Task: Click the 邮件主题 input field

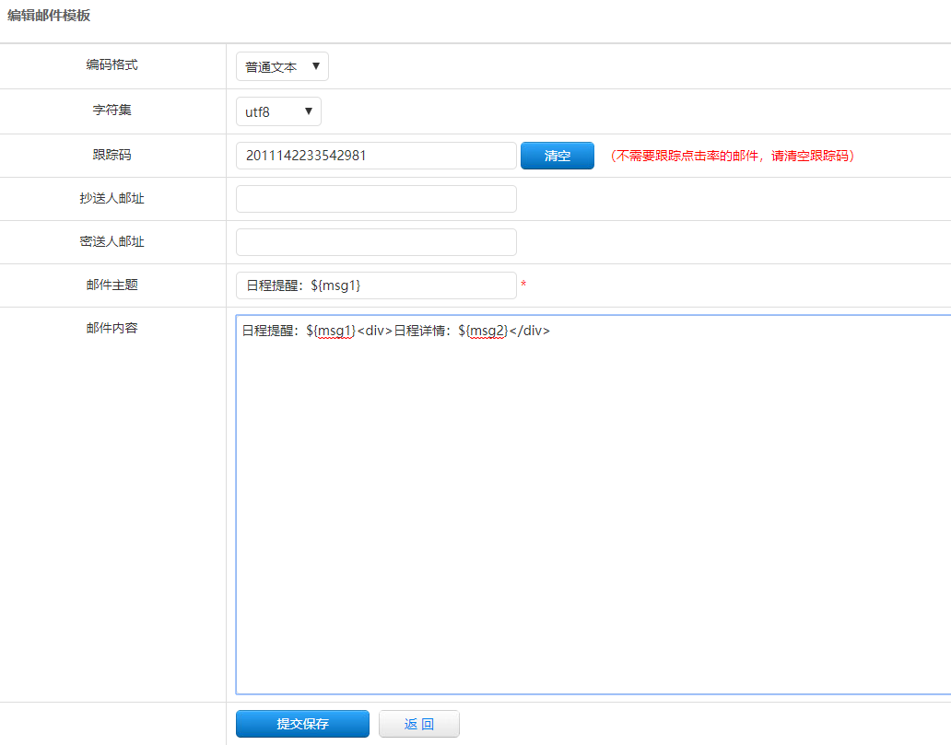Action: point(376,285)
